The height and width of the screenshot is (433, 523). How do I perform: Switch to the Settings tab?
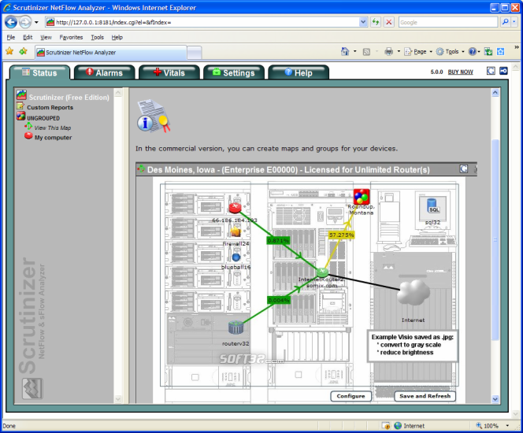(x=234, y=72)
